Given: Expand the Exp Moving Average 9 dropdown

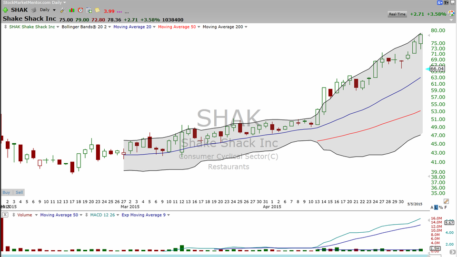Looking at the screenshot, I should click(x=169, y=215).
